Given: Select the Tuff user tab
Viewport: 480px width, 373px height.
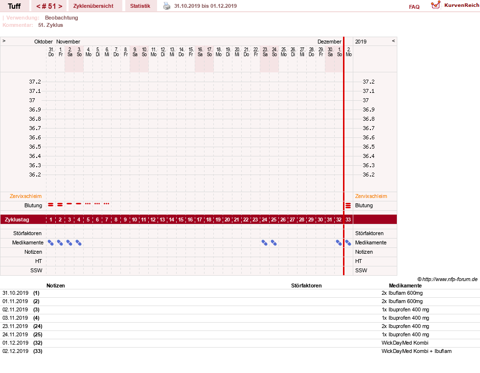Looking at the screenshot, I should [x=14, y=6].
